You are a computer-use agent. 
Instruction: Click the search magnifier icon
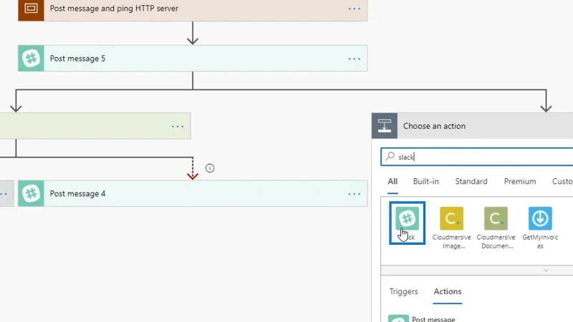(390, 157)
